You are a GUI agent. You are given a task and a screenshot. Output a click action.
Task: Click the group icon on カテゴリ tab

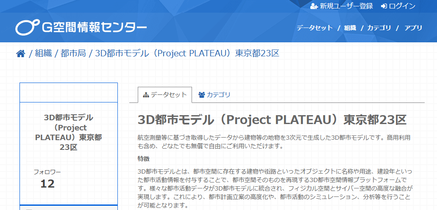[x=201, y=95]
